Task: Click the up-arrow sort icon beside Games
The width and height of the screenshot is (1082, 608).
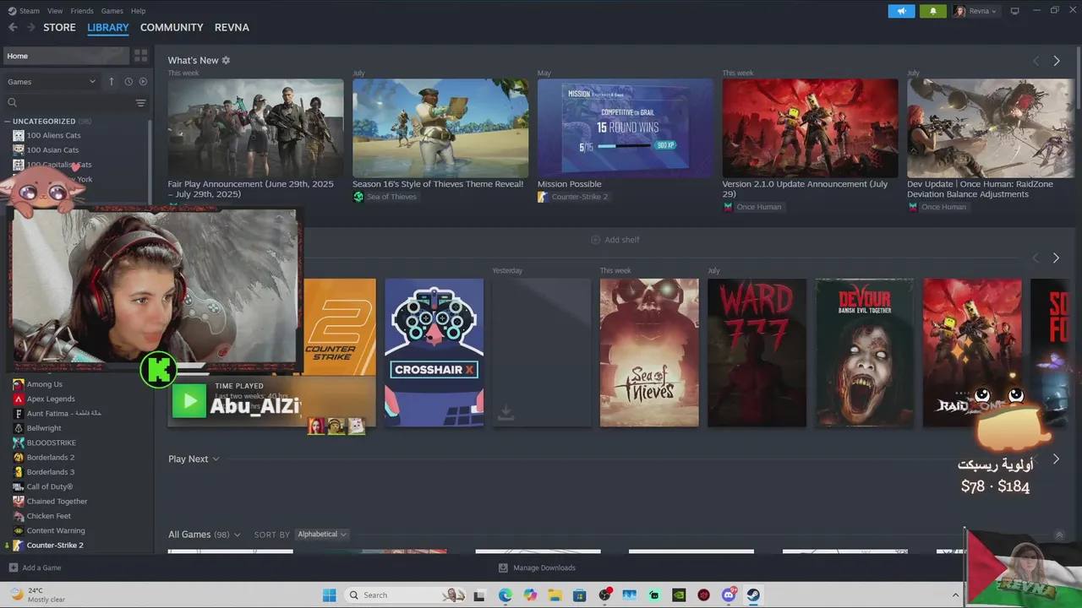Action: click(x=111, y=82)
